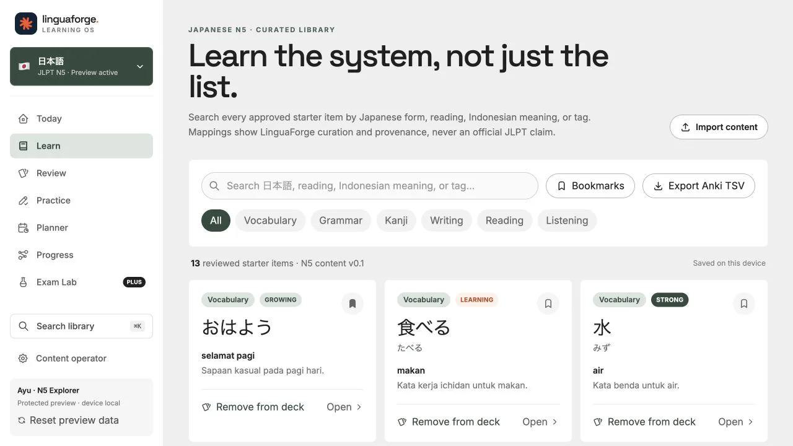Click the Import content button
The image size is (793, 446).
(719, 127)
